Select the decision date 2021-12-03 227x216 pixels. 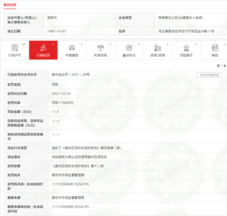pyautogui.click(x=61, y=94)
